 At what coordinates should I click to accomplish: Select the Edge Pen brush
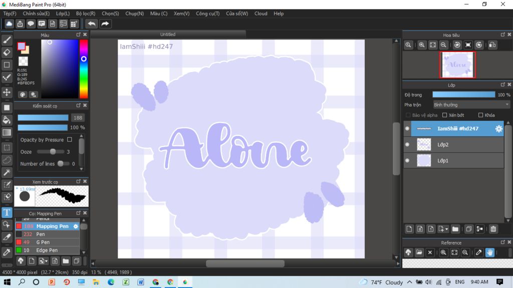click(48, 250)
